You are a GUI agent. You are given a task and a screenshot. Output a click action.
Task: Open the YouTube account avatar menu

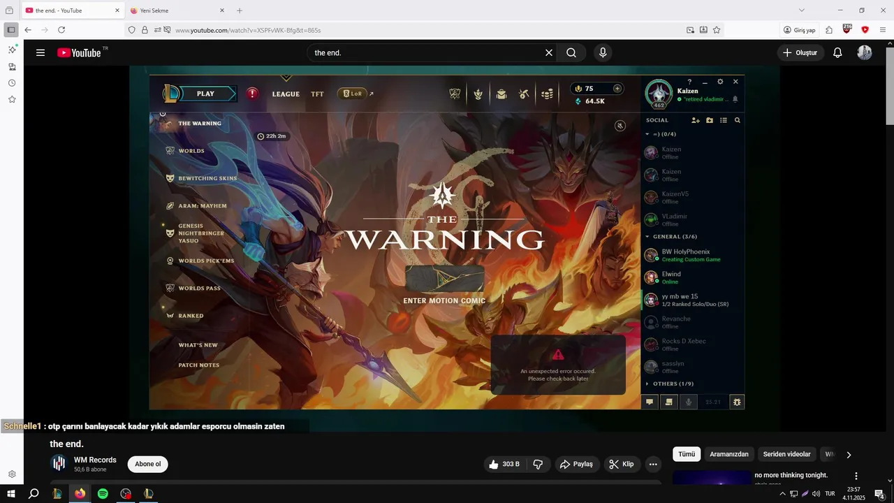[865, 52]
